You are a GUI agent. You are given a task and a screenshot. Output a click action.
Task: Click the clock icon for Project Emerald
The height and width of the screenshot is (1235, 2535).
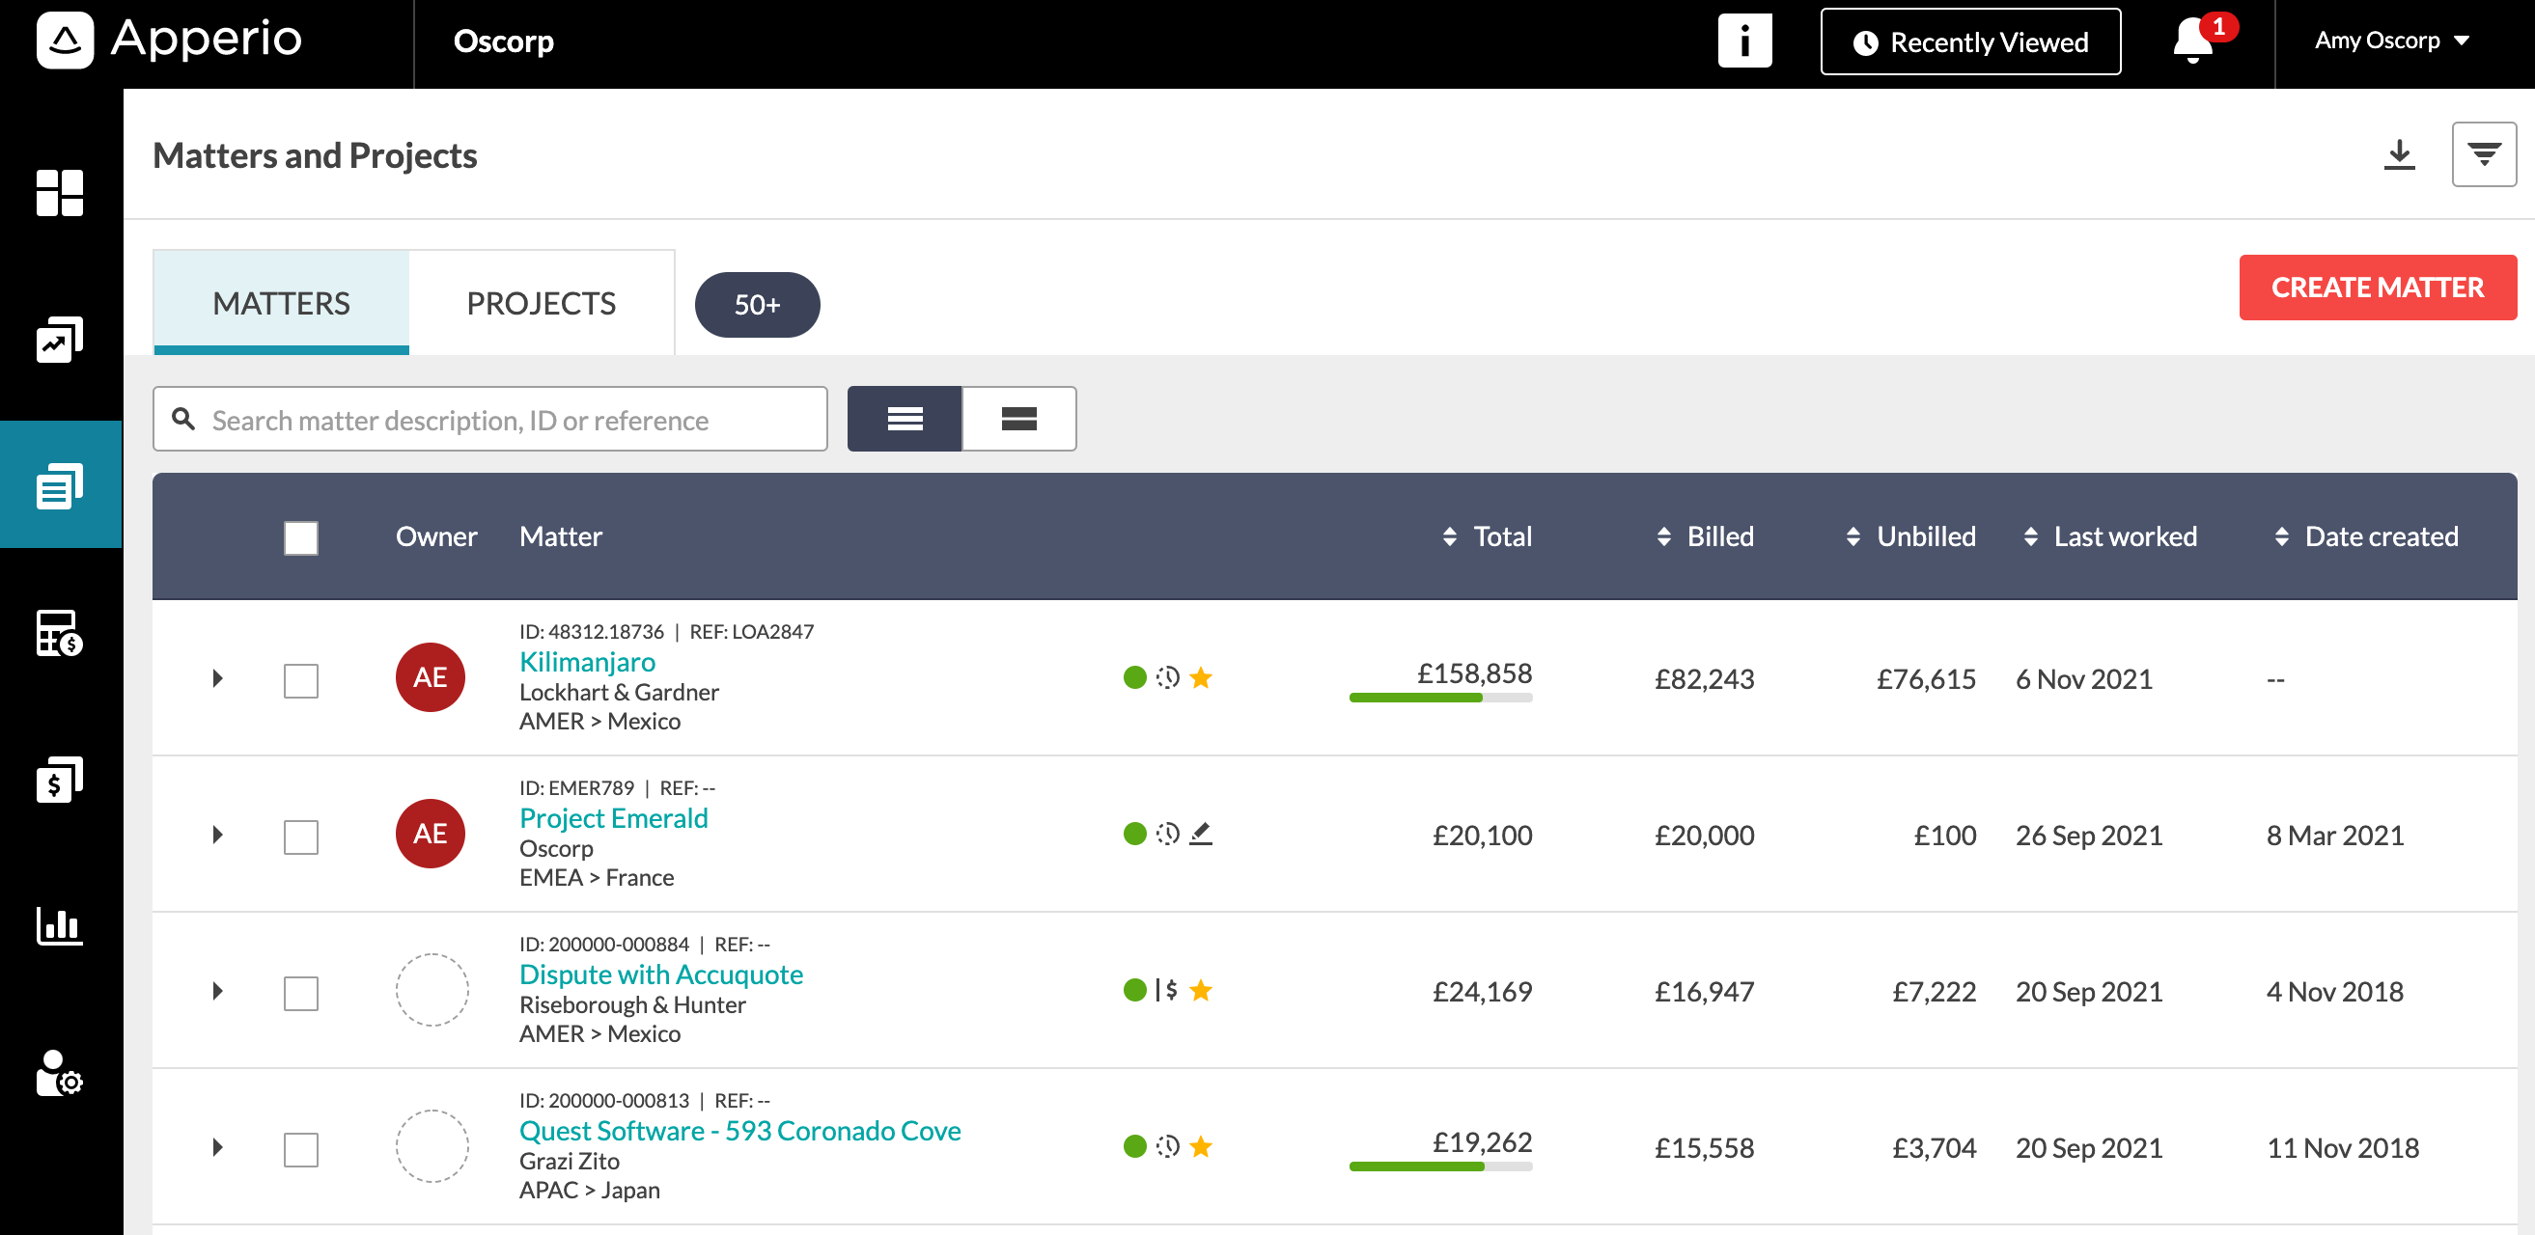(1168, 834)
